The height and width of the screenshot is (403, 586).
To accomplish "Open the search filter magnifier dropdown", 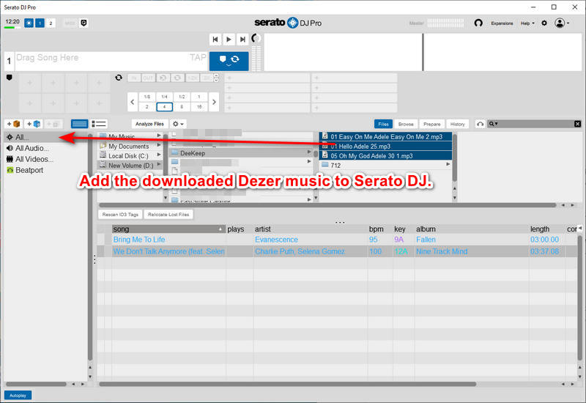I will coord(493,124).
